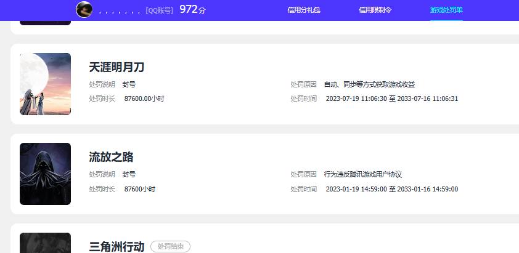The image size is (519, 253).
Task: Open the 天涯明月刀 game cover thumbnail
Action: [x=46, y=84]
